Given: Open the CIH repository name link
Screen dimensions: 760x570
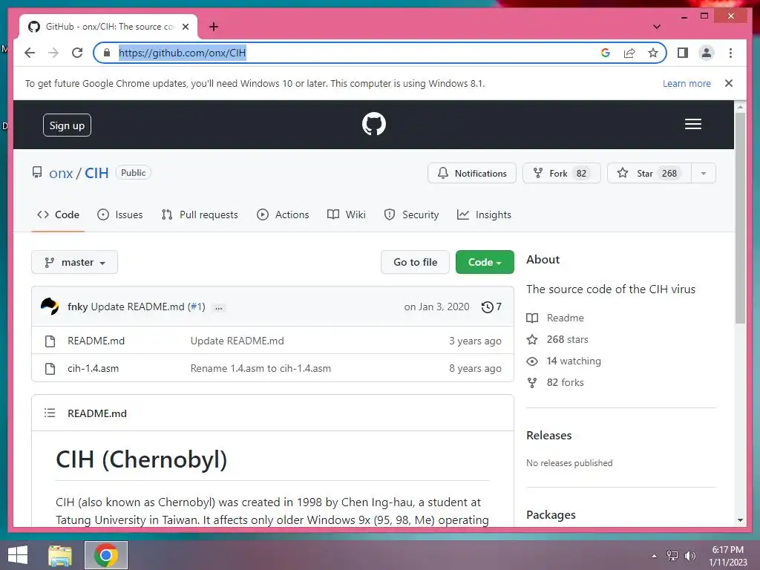Looking at the screenshot, I should (96, 173).
